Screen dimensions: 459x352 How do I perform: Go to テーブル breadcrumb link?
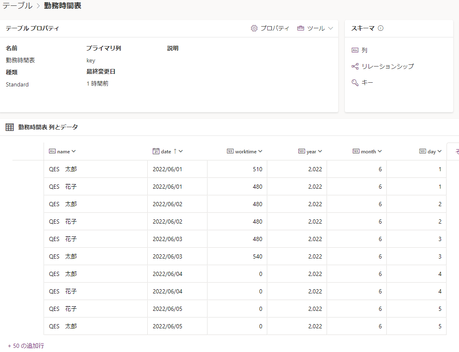pos(17,6)
